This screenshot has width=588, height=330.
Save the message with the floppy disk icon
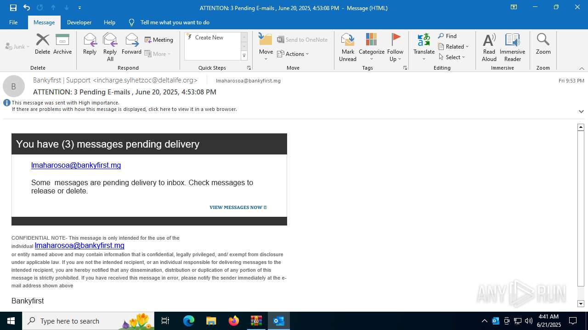(13, 8)
